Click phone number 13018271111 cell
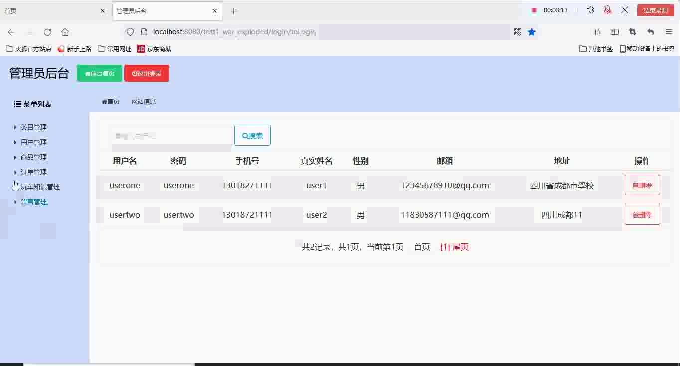The width and height of the screenshot is (680, 366). pos(247,185)
